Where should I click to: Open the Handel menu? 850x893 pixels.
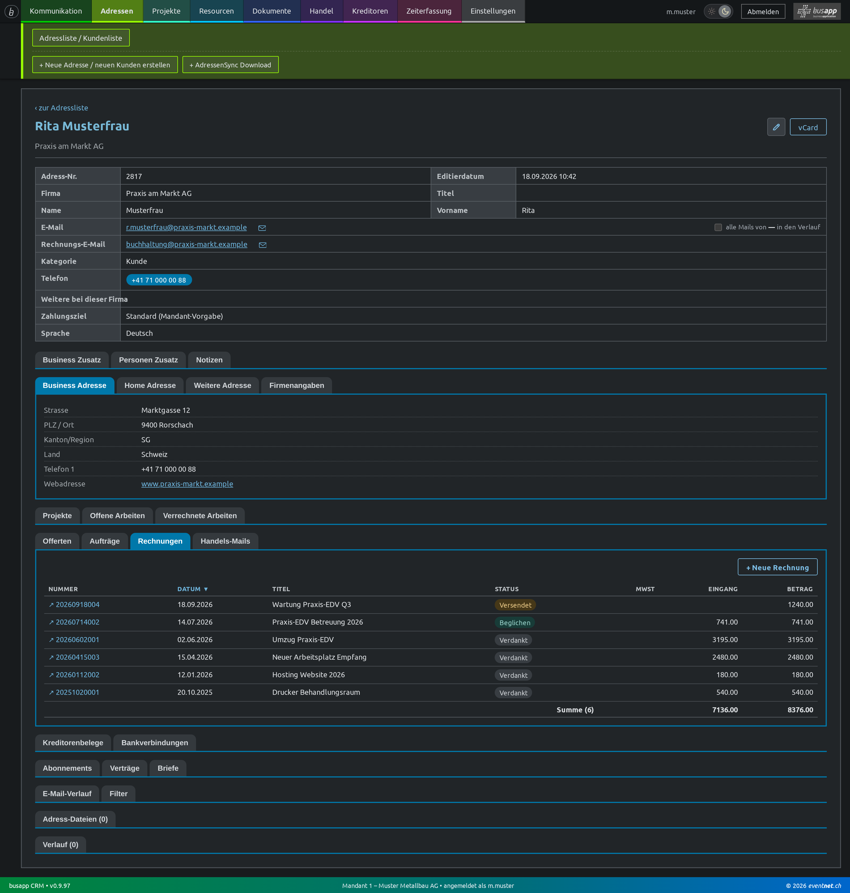tap(321, 11)
